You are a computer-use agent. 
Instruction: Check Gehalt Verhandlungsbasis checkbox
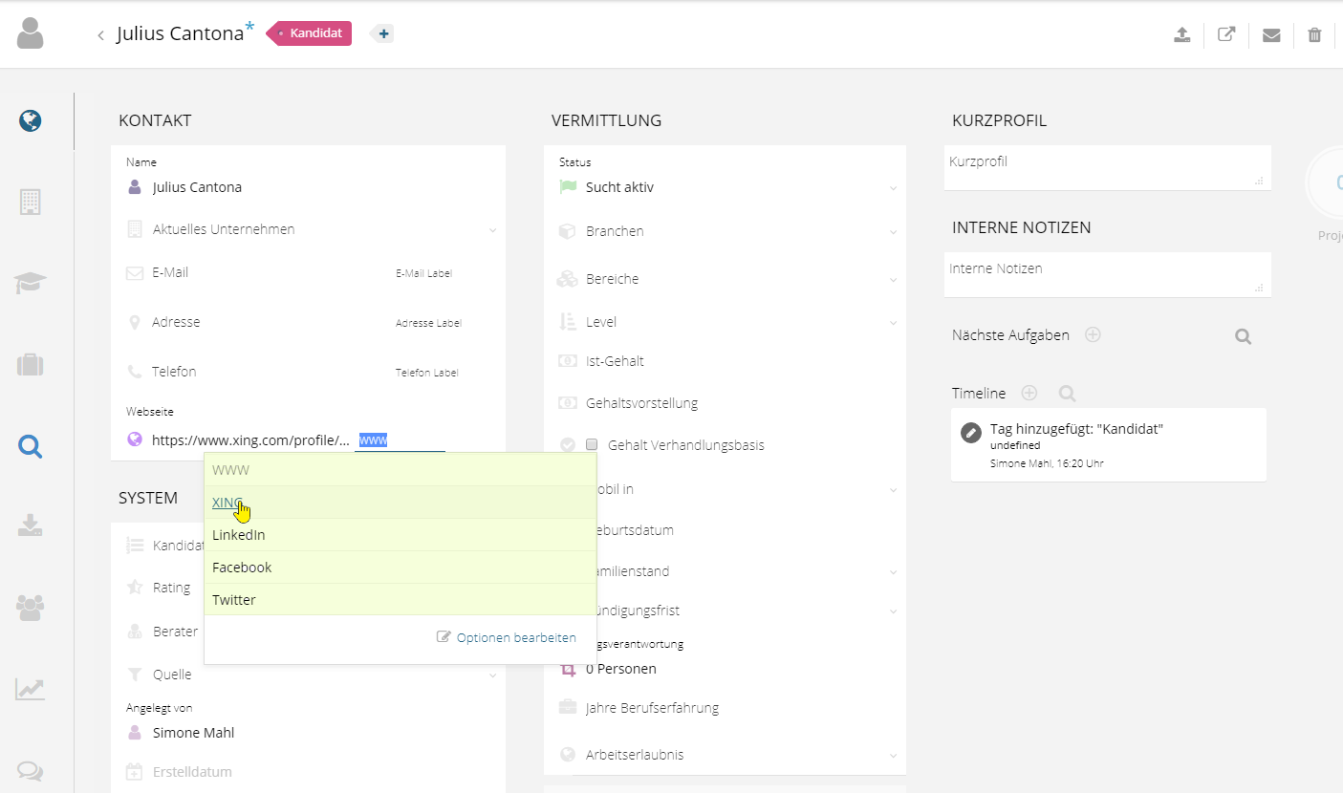coord(592,444)
